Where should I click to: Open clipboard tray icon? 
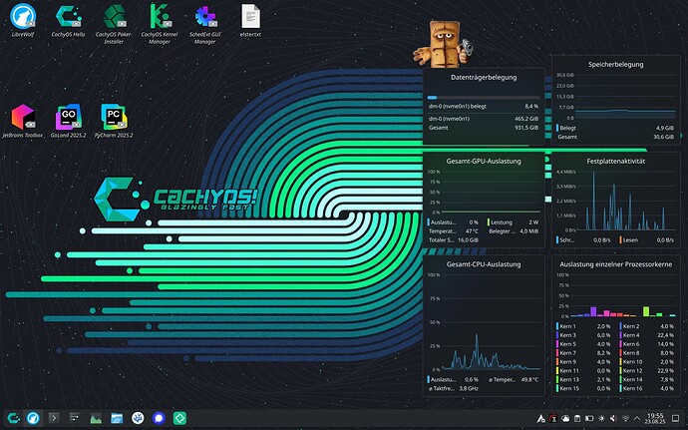click(577, 419)
